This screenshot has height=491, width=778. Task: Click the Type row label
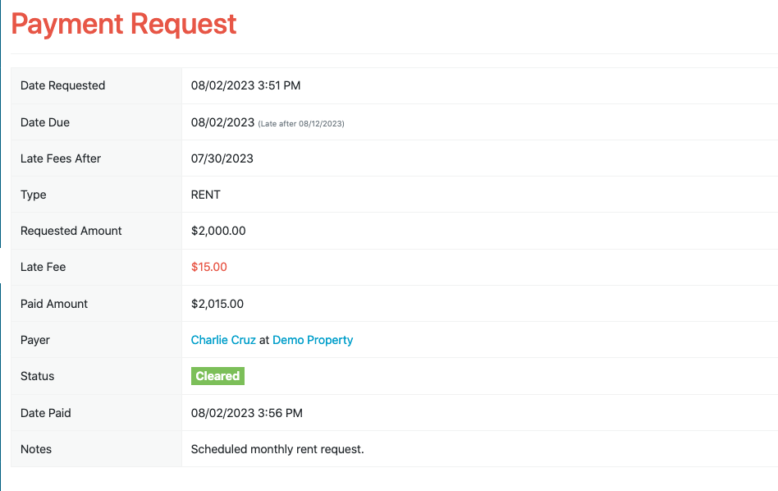click(34, 195)
